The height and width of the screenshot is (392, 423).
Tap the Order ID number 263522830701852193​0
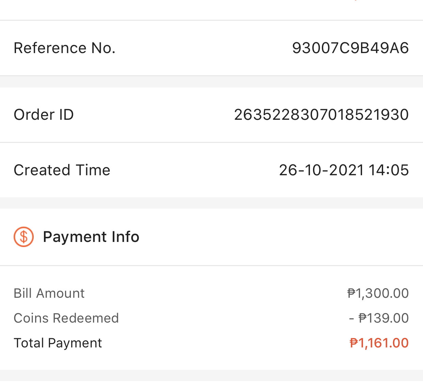coord(322,115)
